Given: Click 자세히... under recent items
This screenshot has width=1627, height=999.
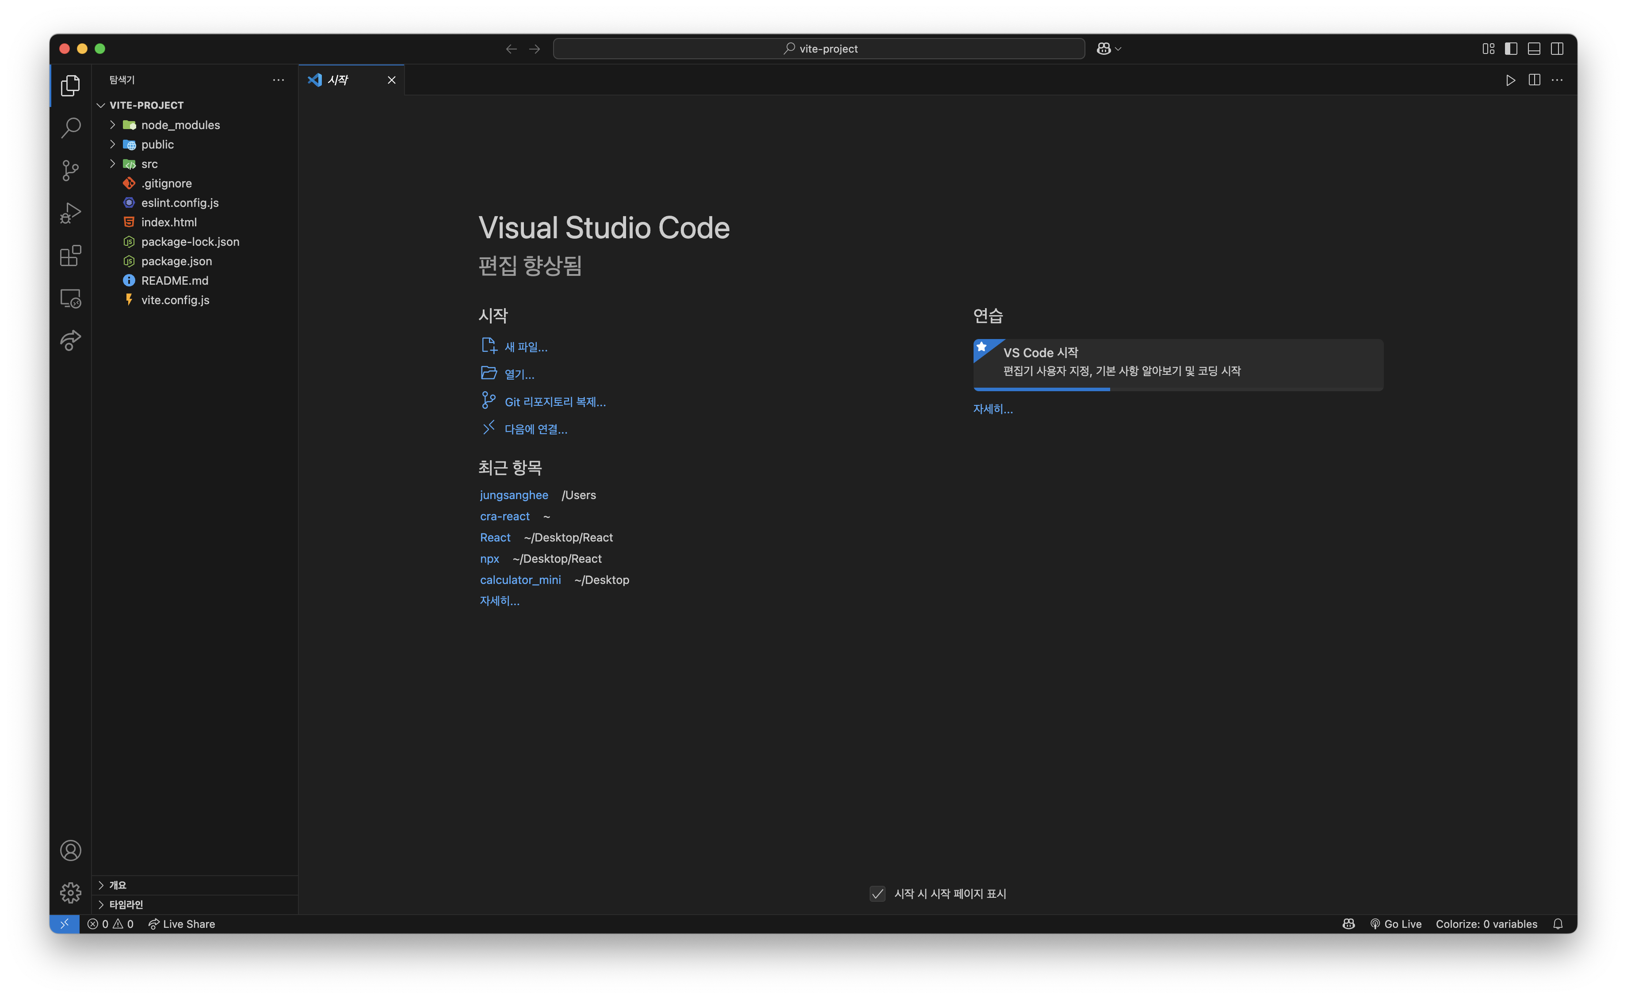Looking at the screenshot, I should pyautogui.click(x=500, y=601).
